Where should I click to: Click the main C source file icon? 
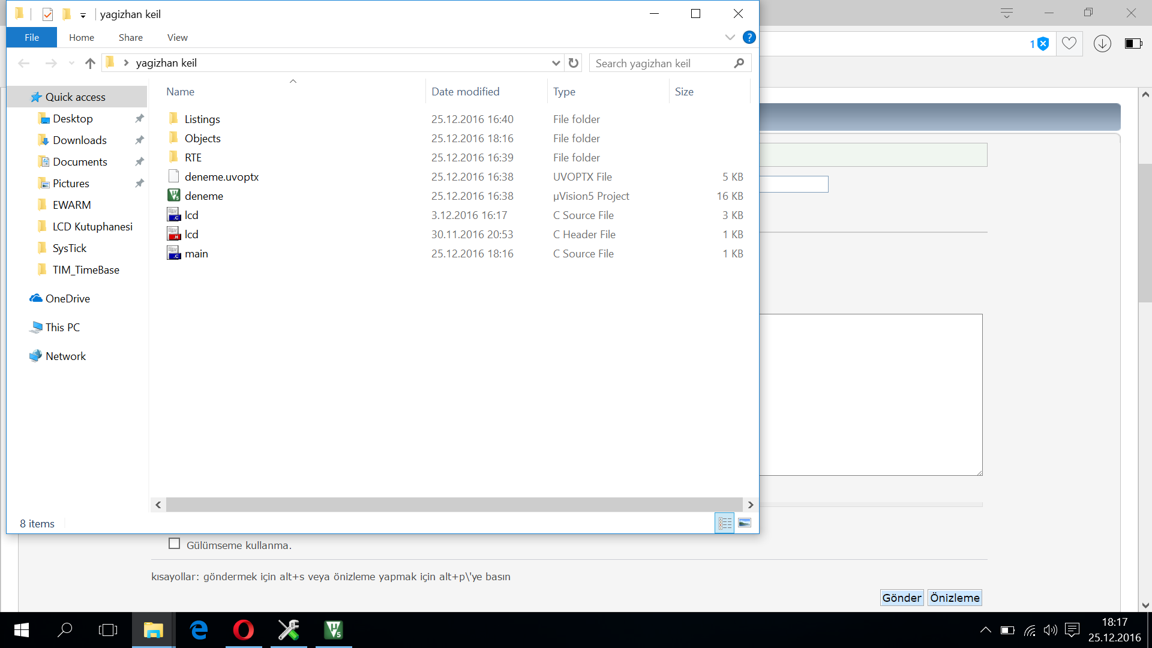pos(173,253)
